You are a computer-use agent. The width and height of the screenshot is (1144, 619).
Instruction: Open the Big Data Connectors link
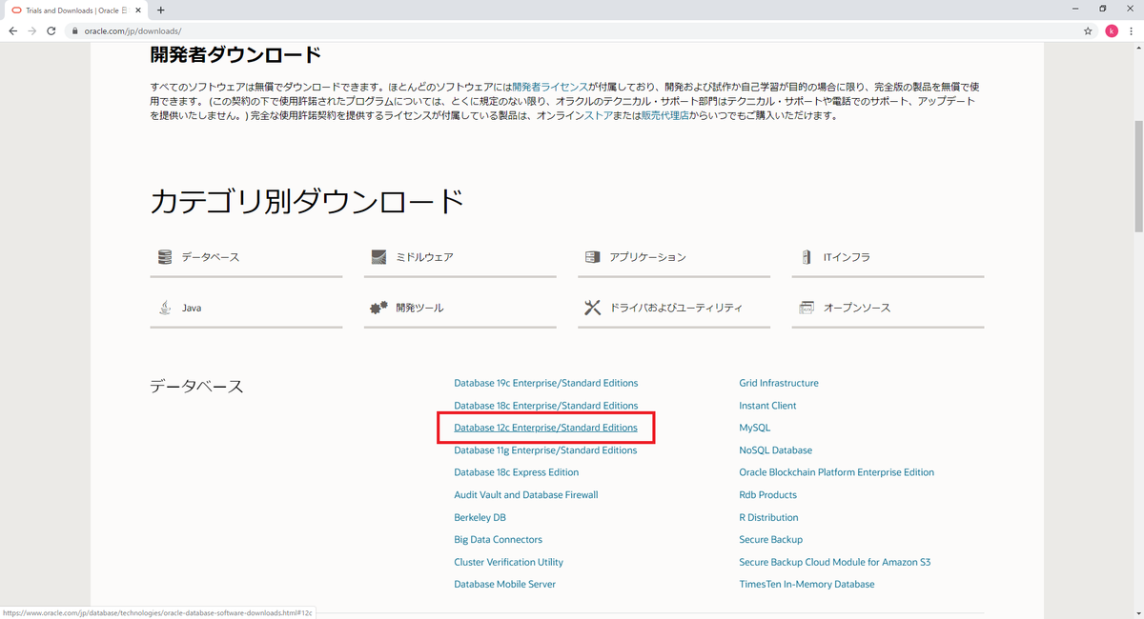[498, 540]
